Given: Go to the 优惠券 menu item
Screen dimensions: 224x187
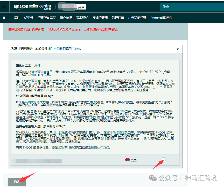Looking at the screenshot, I should pos(29,18).
